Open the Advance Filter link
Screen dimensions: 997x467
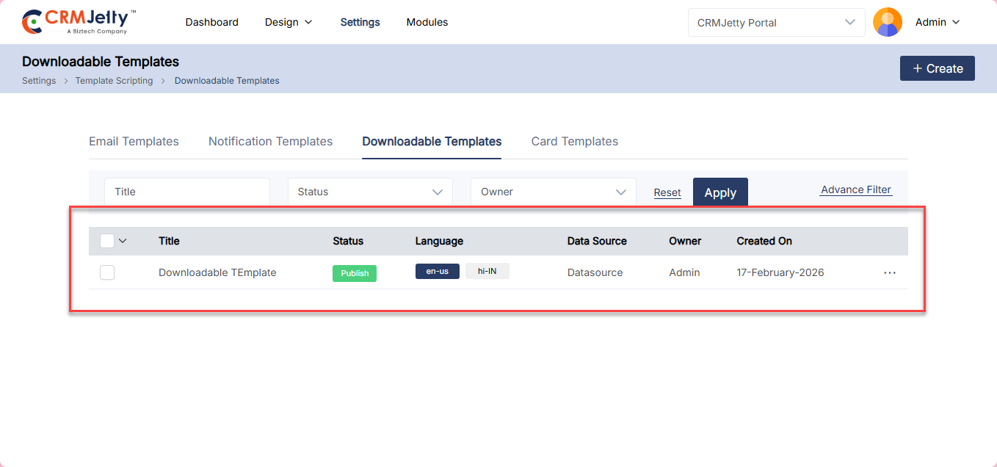[856, 189]
